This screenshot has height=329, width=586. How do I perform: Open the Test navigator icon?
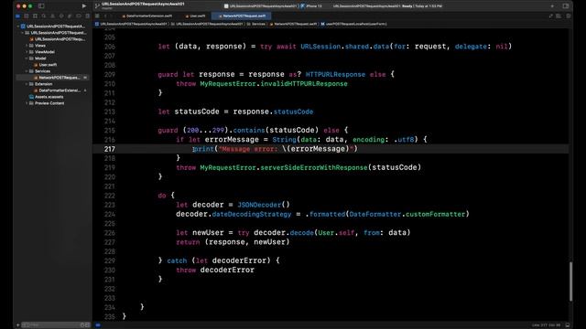pyautogui.click(x=61, y=16)
